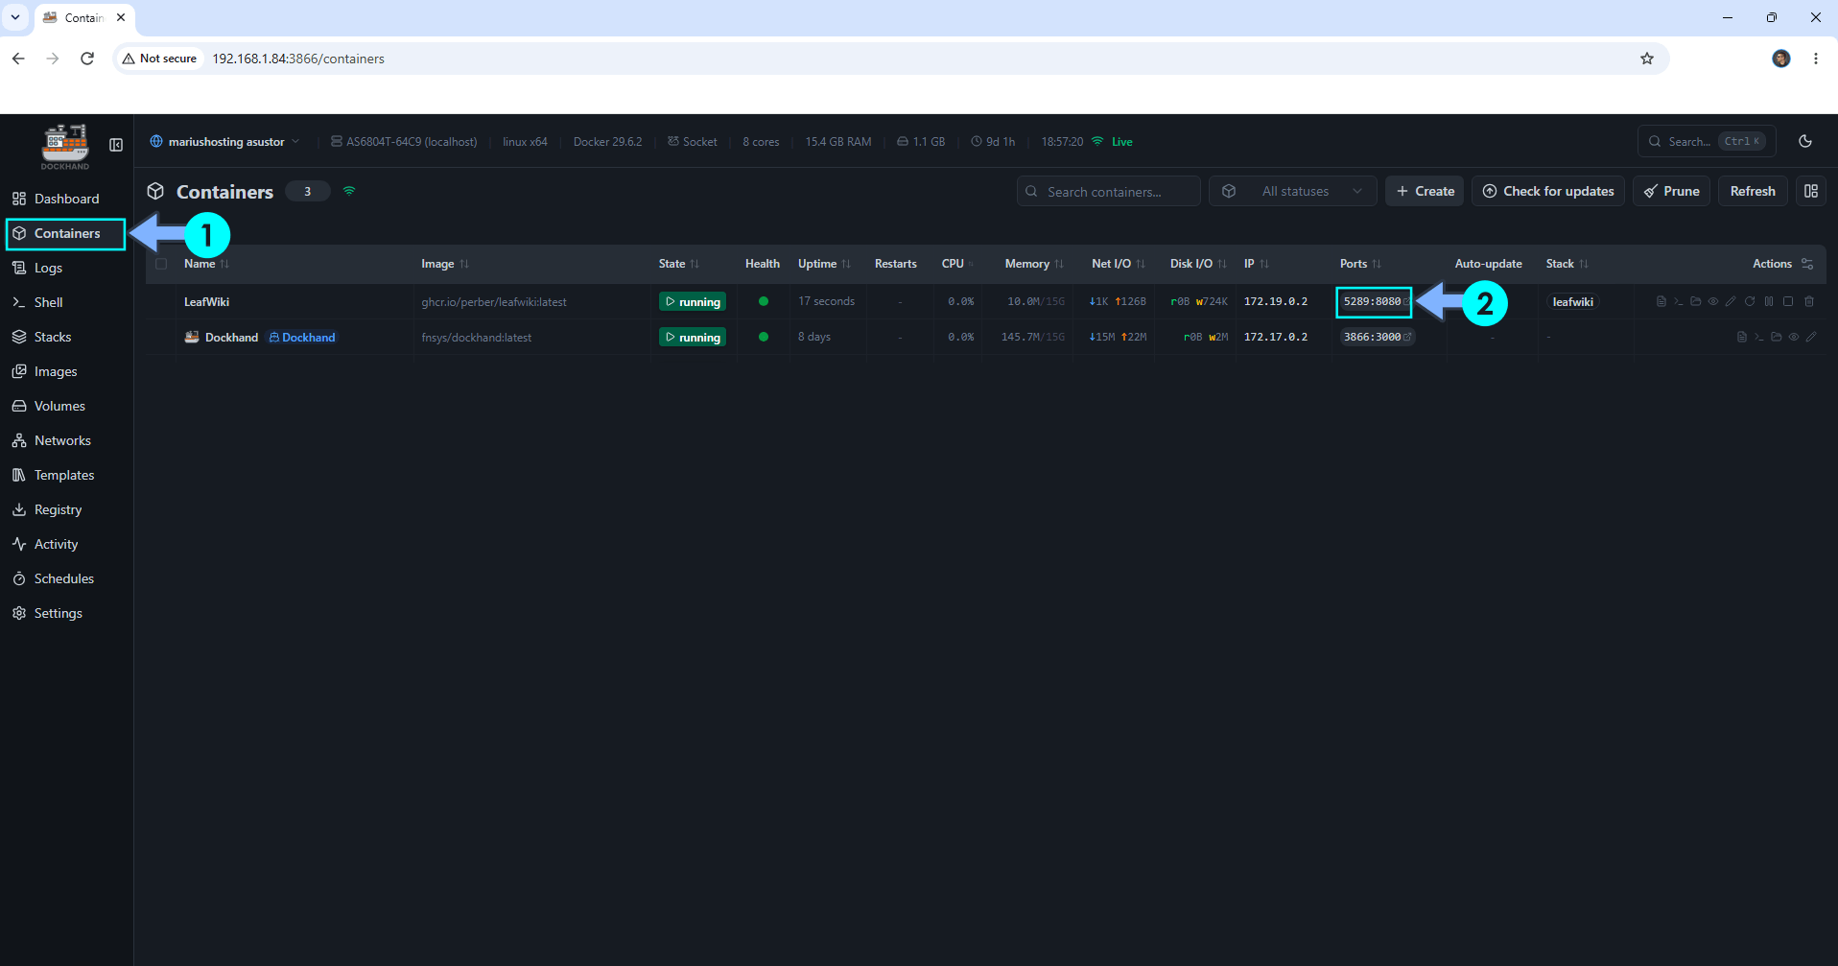
Task: Open terminal icon for the Dockhand container
Action: coord(1759,337)
